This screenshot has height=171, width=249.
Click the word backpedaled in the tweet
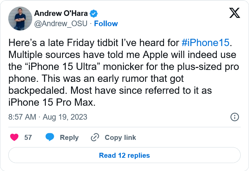coord(37,90)
